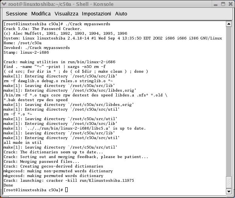Click the "Done" output line

coord(8,185)
